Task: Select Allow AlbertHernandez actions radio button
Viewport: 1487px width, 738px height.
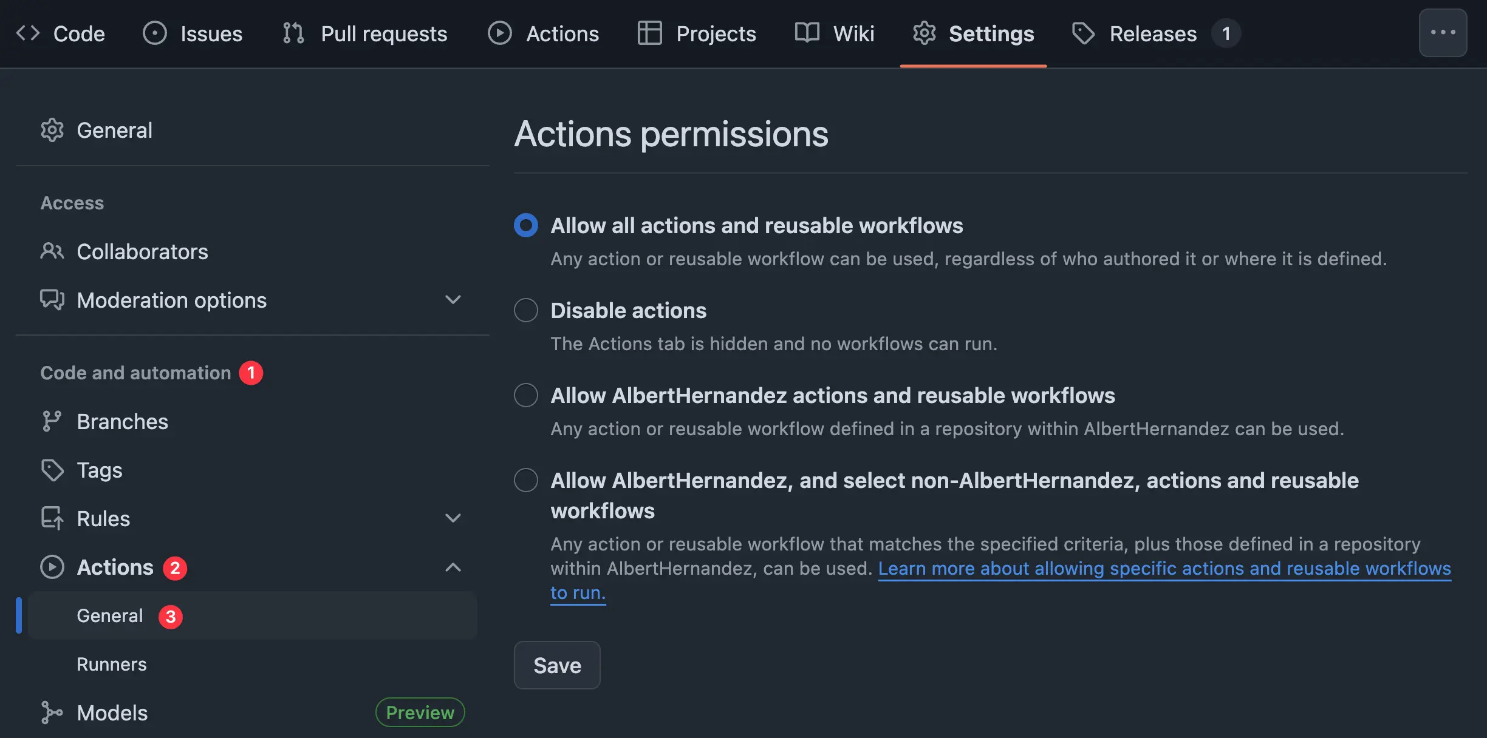Action: [526, 395]
